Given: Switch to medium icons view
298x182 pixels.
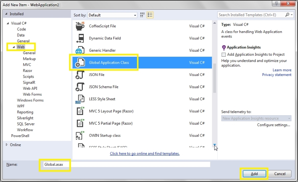Looking at the screenshot, I should (142, 15).
